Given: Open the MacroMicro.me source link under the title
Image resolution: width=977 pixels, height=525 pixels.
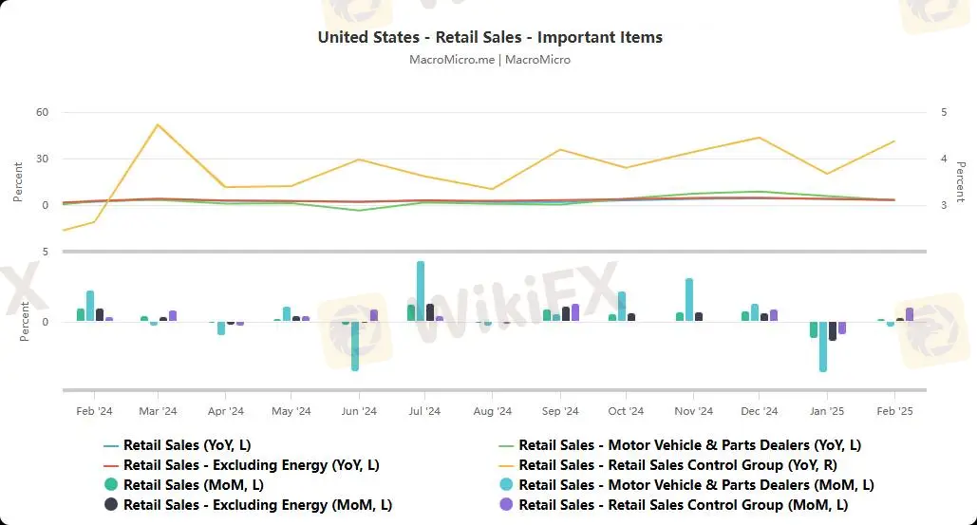Looking at the screenshot, I should 450,60.
